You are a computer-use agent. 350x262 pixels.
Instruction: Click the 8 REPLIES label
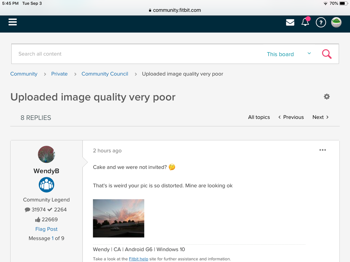click(x=36, y=118)
